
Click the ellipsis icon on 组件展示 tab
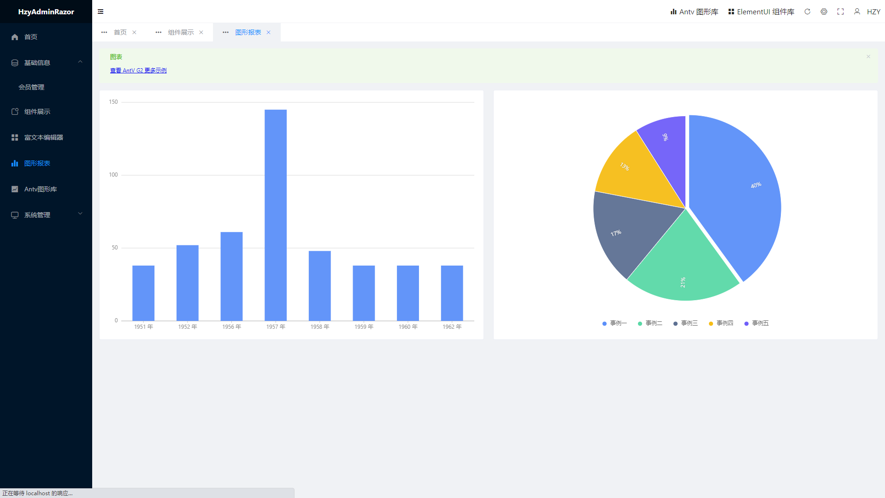[x=159, y=32]
